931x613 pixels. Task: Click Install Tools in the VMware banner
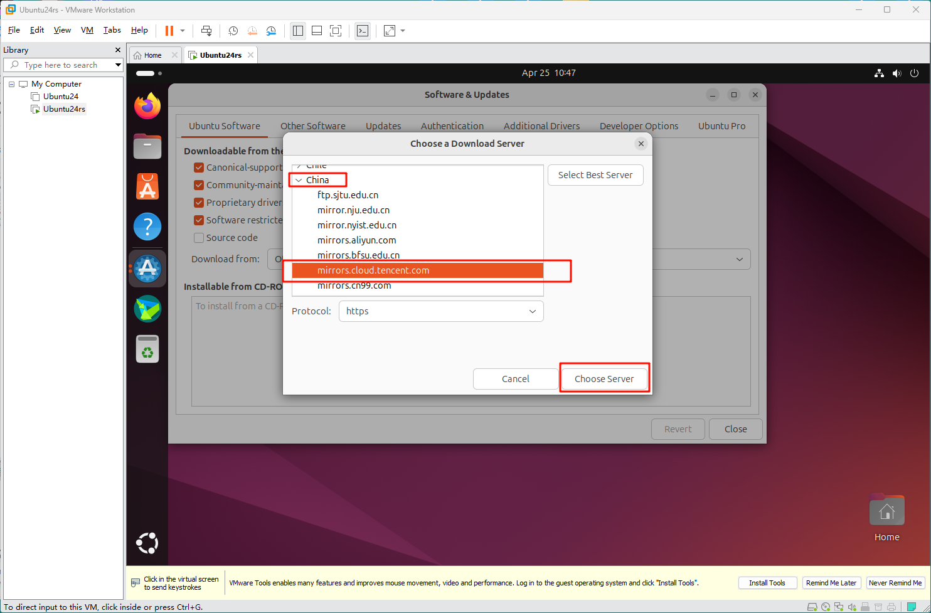(767, 583)
